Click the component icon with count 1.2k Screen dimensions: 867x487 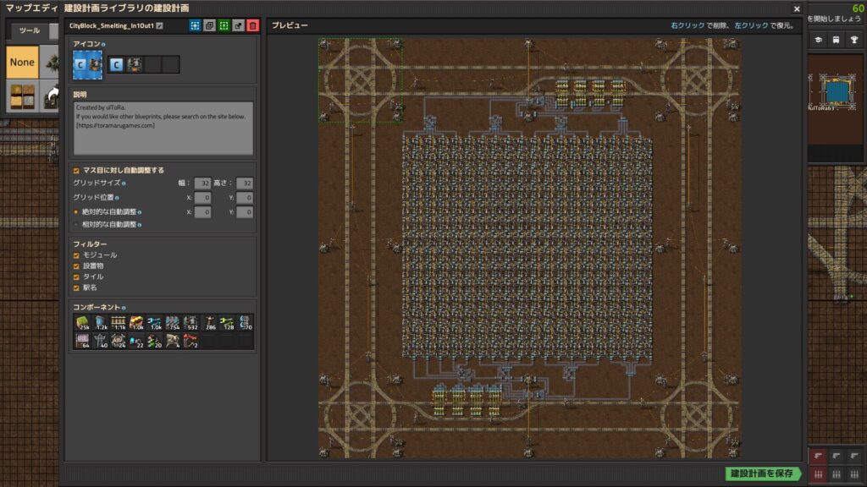coord(101,323)
